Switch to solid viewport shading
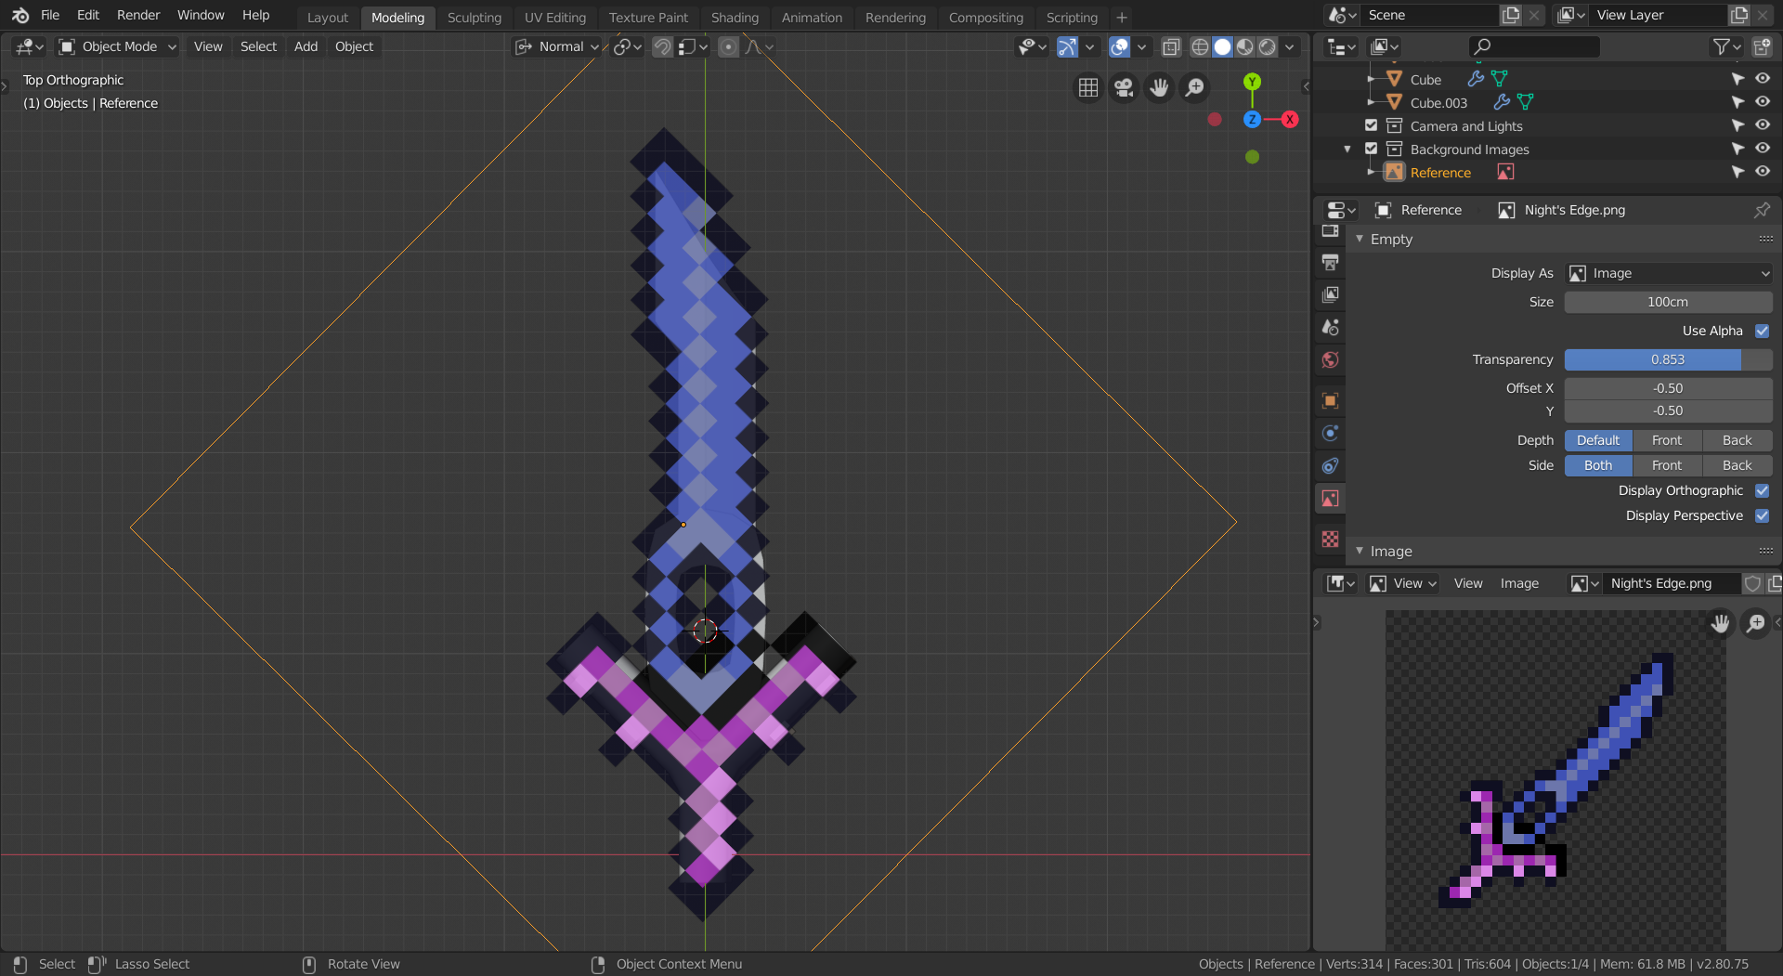Viewport: 1783px width, 976px height. [1222, 46]
